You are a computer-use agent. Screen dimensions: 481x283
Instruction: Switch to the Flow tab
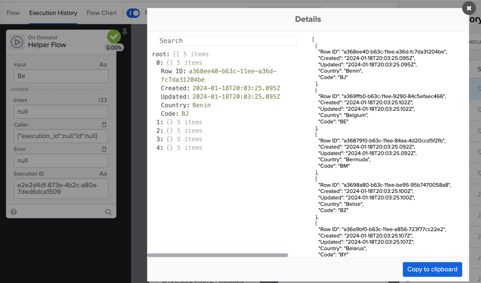click(13, 13)
